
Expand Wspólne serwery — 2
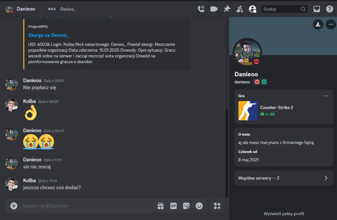point(284,178)
